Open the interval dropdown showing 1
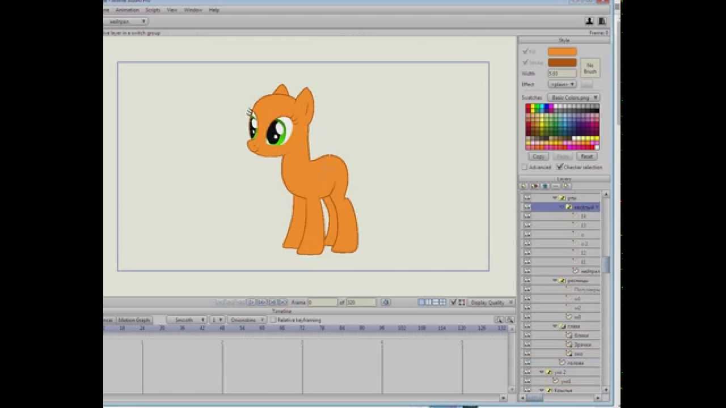The image size is (726, 408). pos(217,320)
